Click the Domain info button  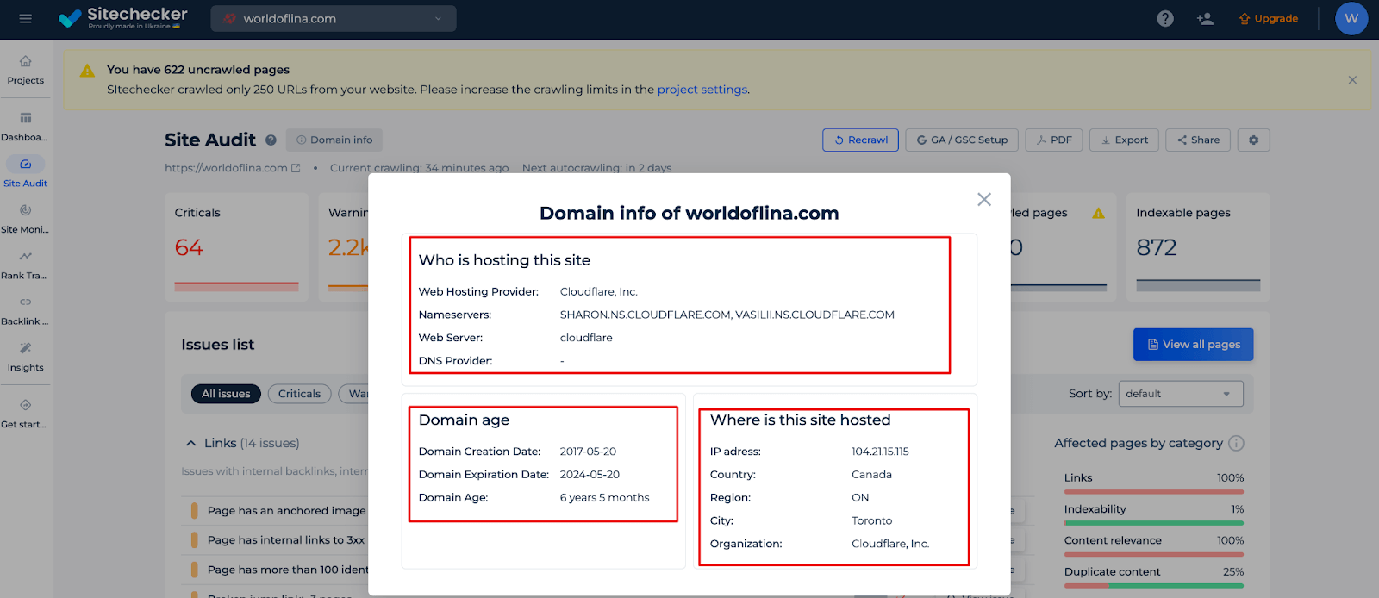coord(334,140)
